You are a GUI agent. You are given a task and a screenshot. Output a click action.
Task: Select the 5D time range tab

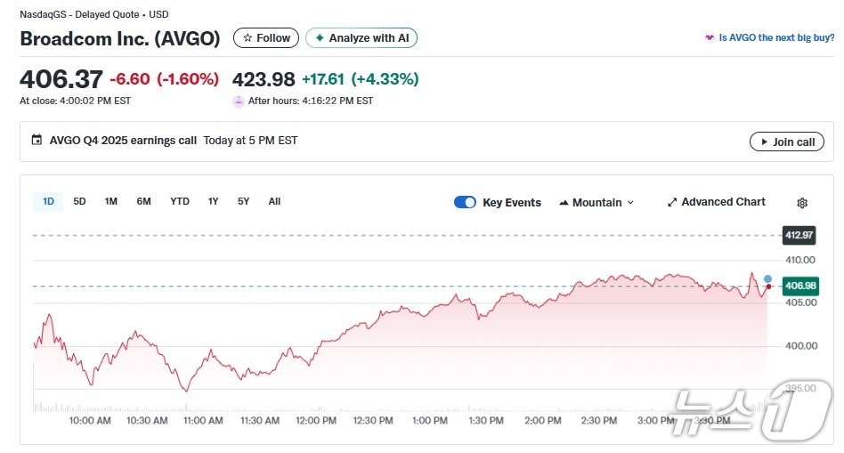pyautogui.click(x=79, y=201)
